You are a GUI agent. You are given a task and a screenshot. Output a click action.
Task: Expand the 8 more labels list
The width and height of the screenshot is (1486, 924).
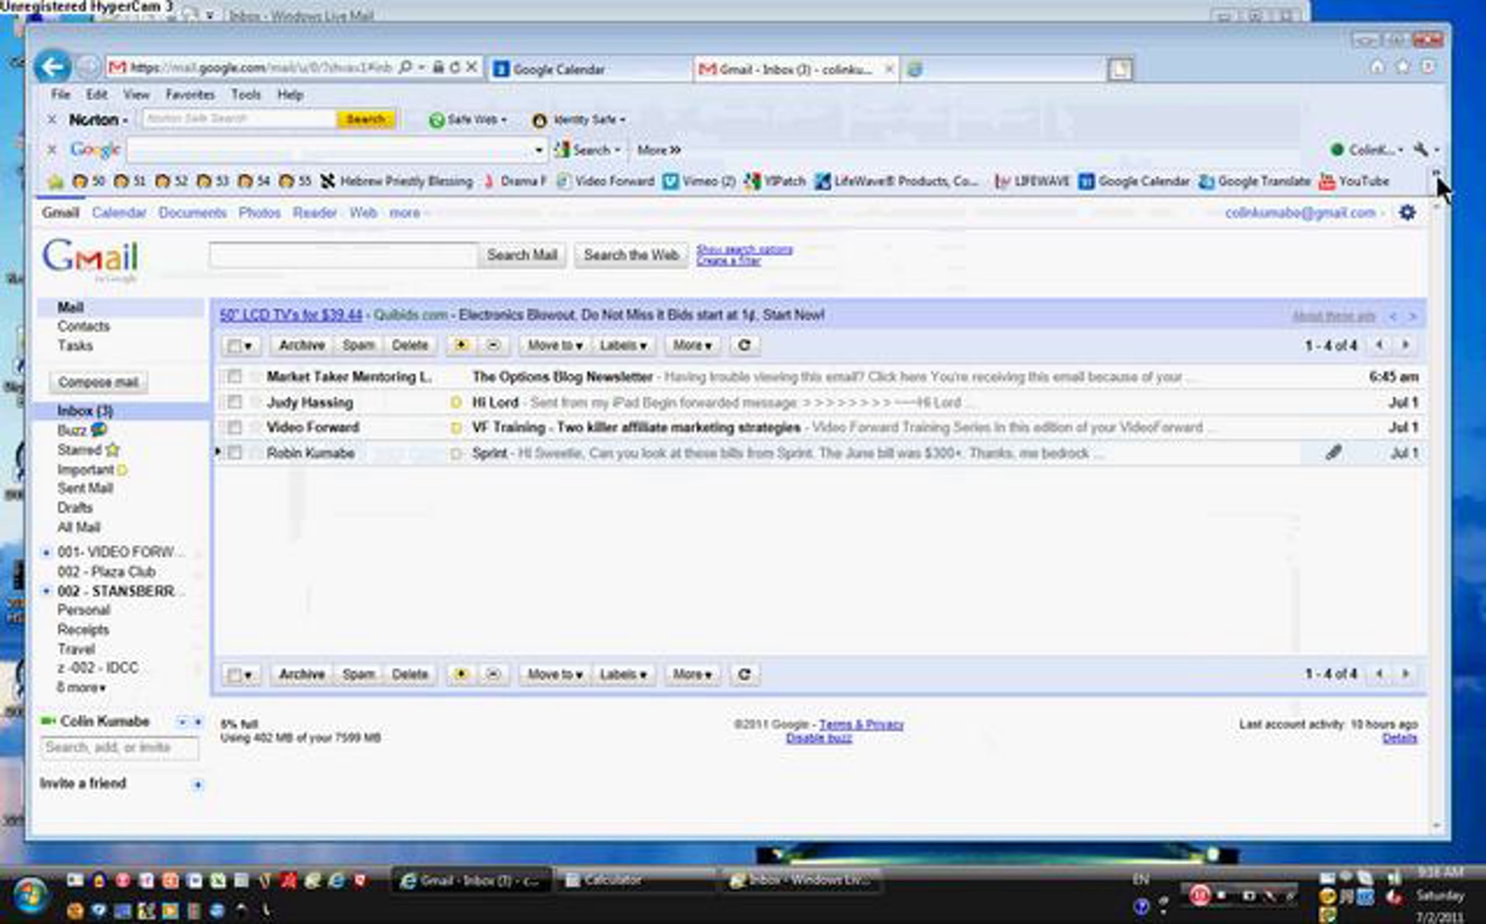(x=81, y=688)
